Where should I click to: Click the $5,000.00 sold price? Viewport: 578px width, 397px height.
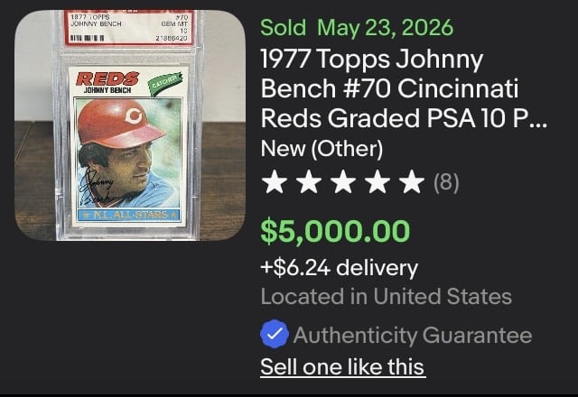(x=335, y=231)
